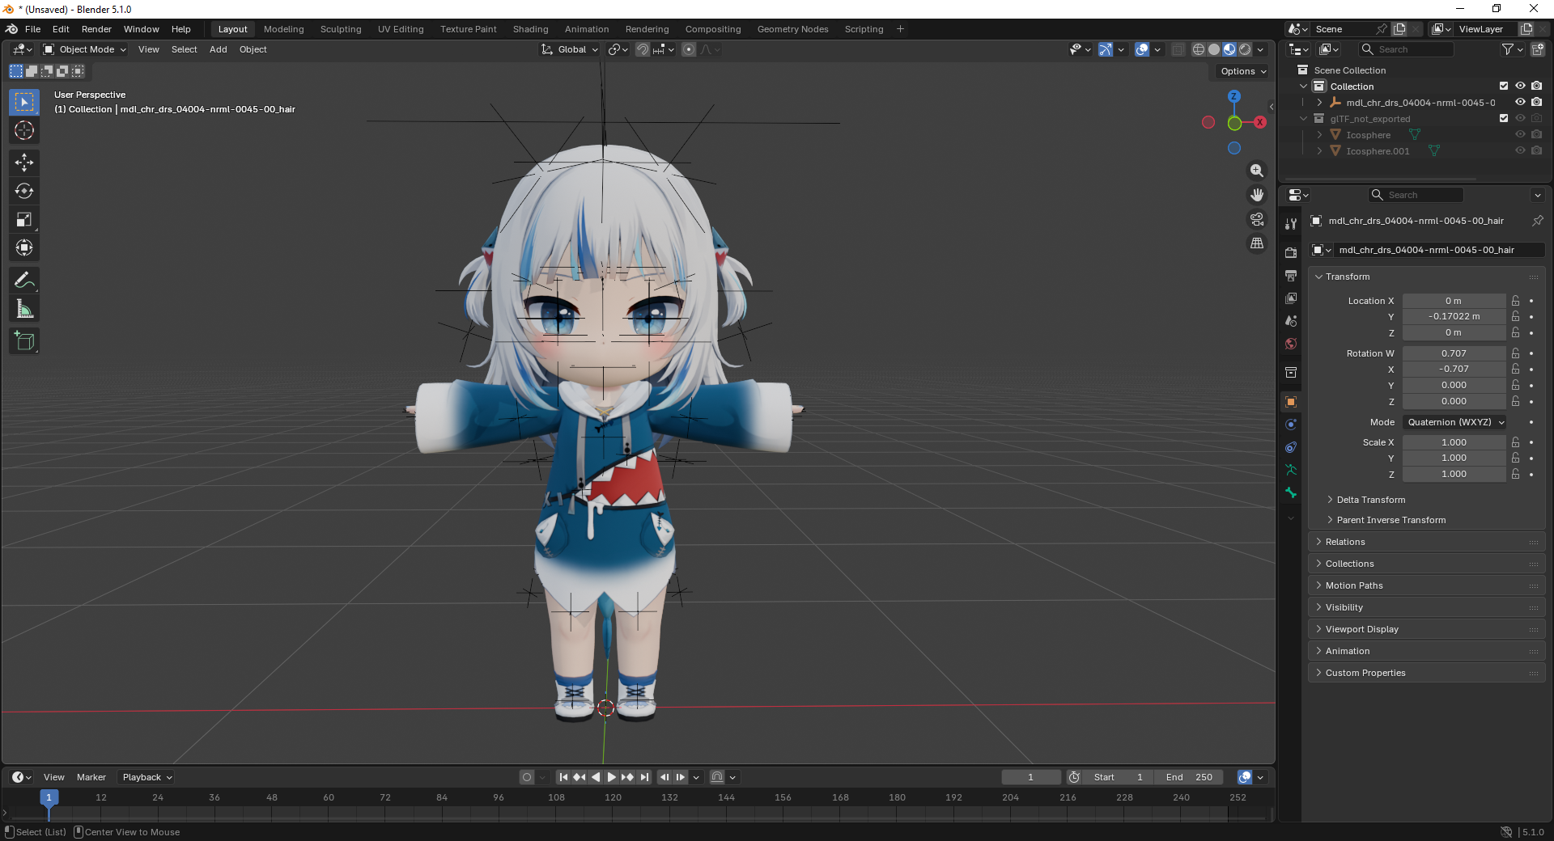Open the World properties tab
The width and height of the screenshot is (1554, 841).
(1291, 344)
